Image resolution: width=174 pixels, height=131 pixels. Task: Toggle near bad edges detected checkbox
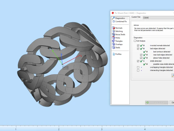pyautogui.click(x=141, y=55)
